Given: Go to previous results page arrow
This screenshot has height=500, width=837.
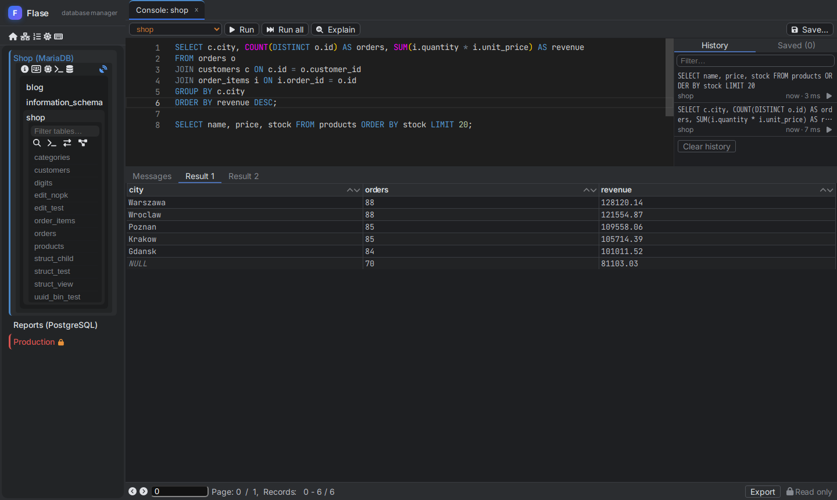Looking at the screenshot, I should pos(133,491).
